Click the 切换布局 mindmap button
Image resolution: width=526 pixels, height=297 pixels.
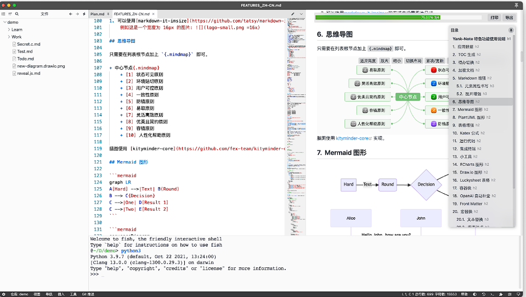tap(414, 61)
